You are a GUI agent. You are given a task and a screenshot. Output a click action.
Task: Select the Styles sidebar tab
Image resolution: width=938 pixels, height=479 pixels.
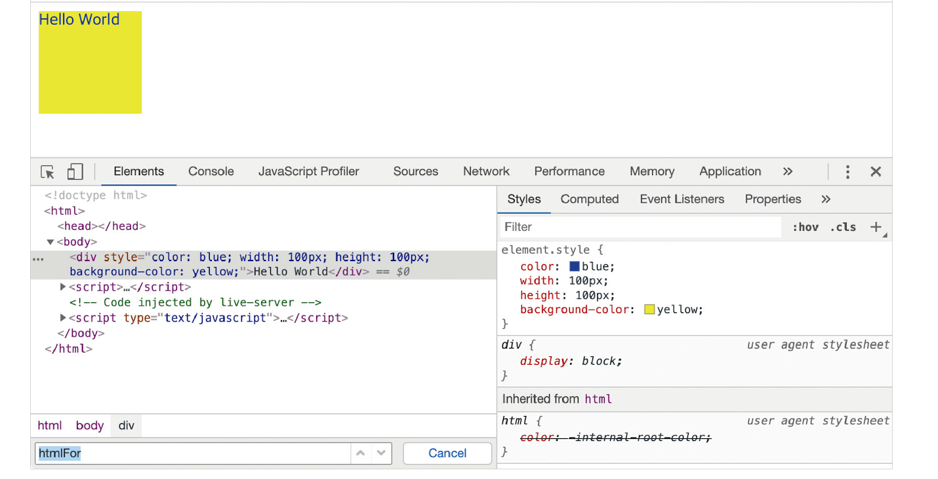click(524, 199)
